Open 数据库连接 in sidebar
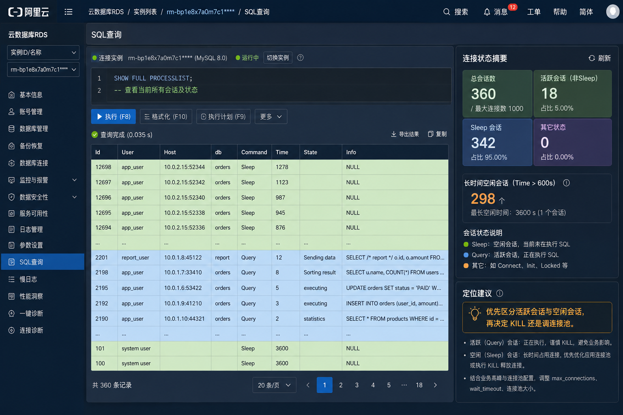The width and height of the screenshot is (623, 415). coord(43,163)
